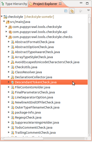Click the checkstyle.checks package icon
Image resolution: width=92 pixels, height=142 pixels.
(x=10, y=37)
